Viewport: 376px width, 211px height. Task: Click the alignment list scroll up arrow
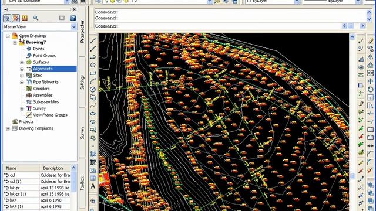(x=73, y=168)
